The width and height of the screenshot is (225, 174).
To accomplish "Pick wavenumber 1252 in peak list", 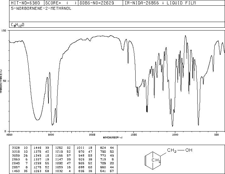I will click(59, 148).
